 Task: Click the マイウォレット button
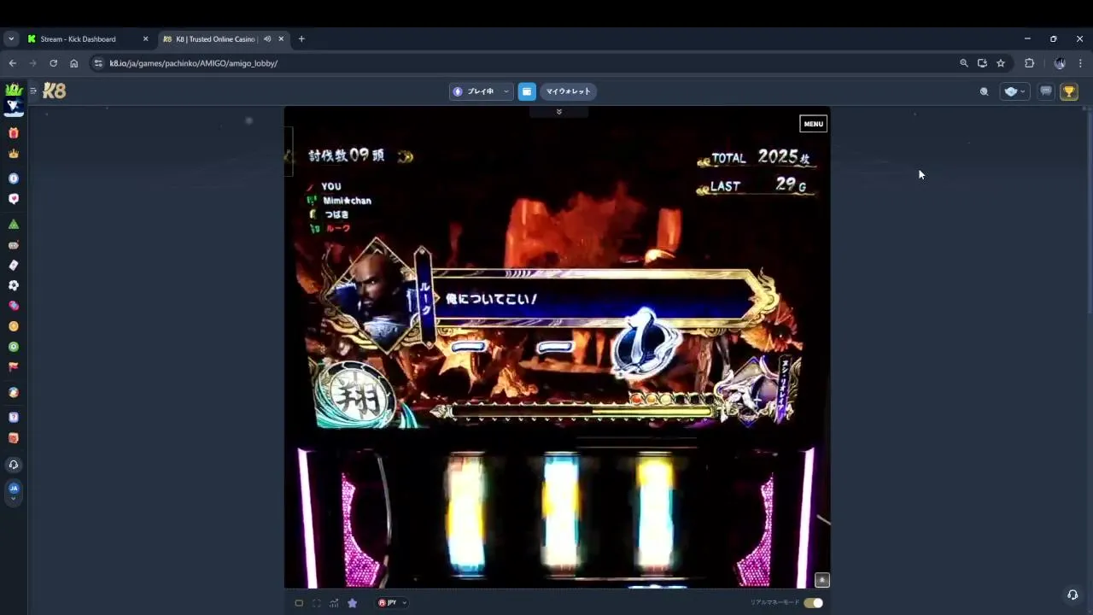(569, 91)
